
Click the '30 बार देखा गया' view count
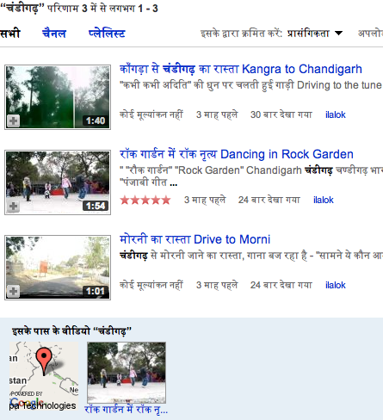[281, 114]
